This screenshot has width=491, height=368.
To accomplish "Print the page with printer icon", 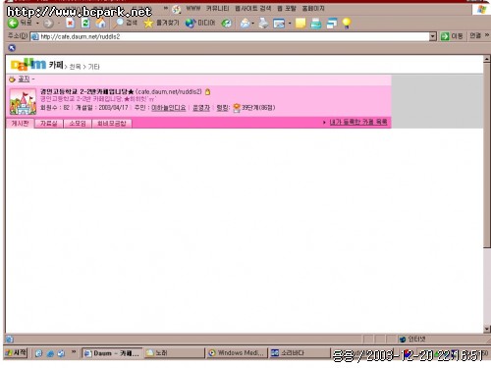I will point(263,24).
